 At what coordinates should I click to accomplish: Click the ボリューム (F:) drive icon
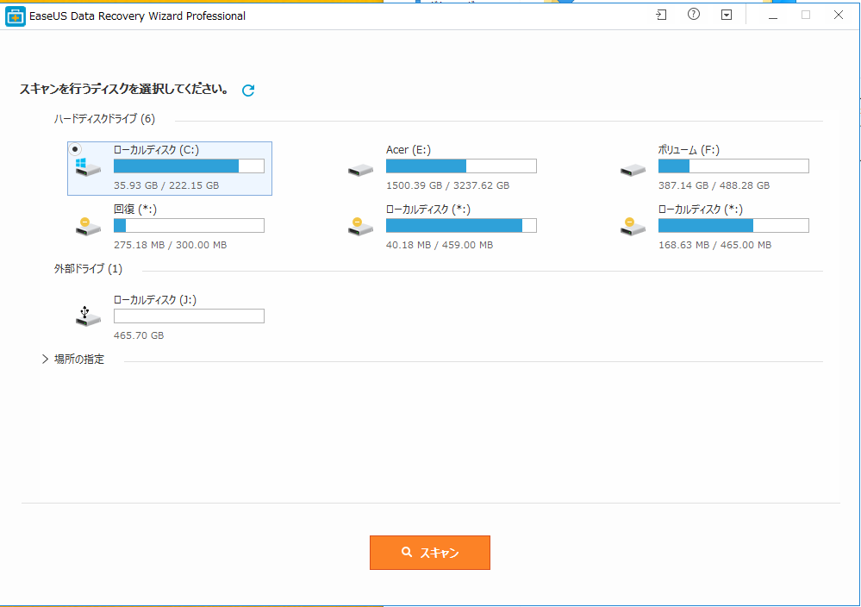click(633, 170)
